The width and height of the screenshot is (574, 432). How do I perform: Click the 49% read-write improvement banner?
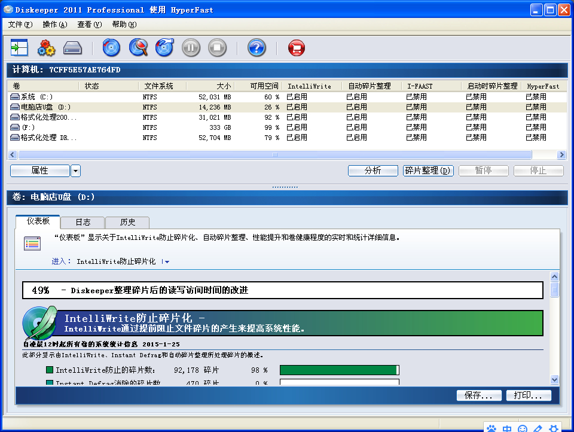pyautogui.click(x=283, y=290)
